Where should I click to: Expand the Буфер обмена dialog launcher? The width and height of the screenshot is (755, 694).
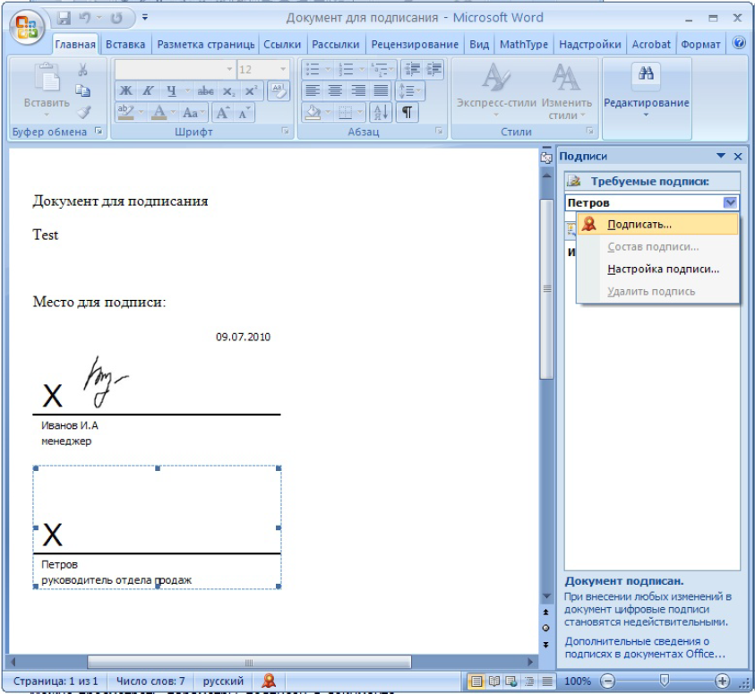[99, 131]
